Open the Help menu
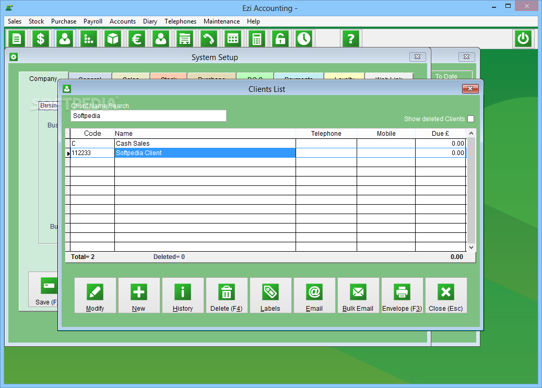The image size is (542, 388). pos(253,21)
